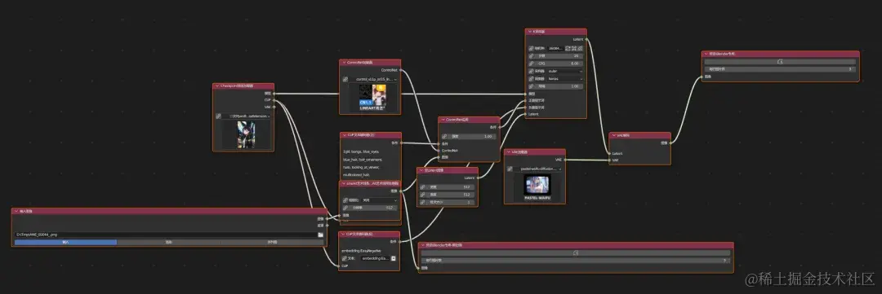Click link icon beside KSampler seed field
Viewport: 882px width, 294px height.
(x=531, y=48)
